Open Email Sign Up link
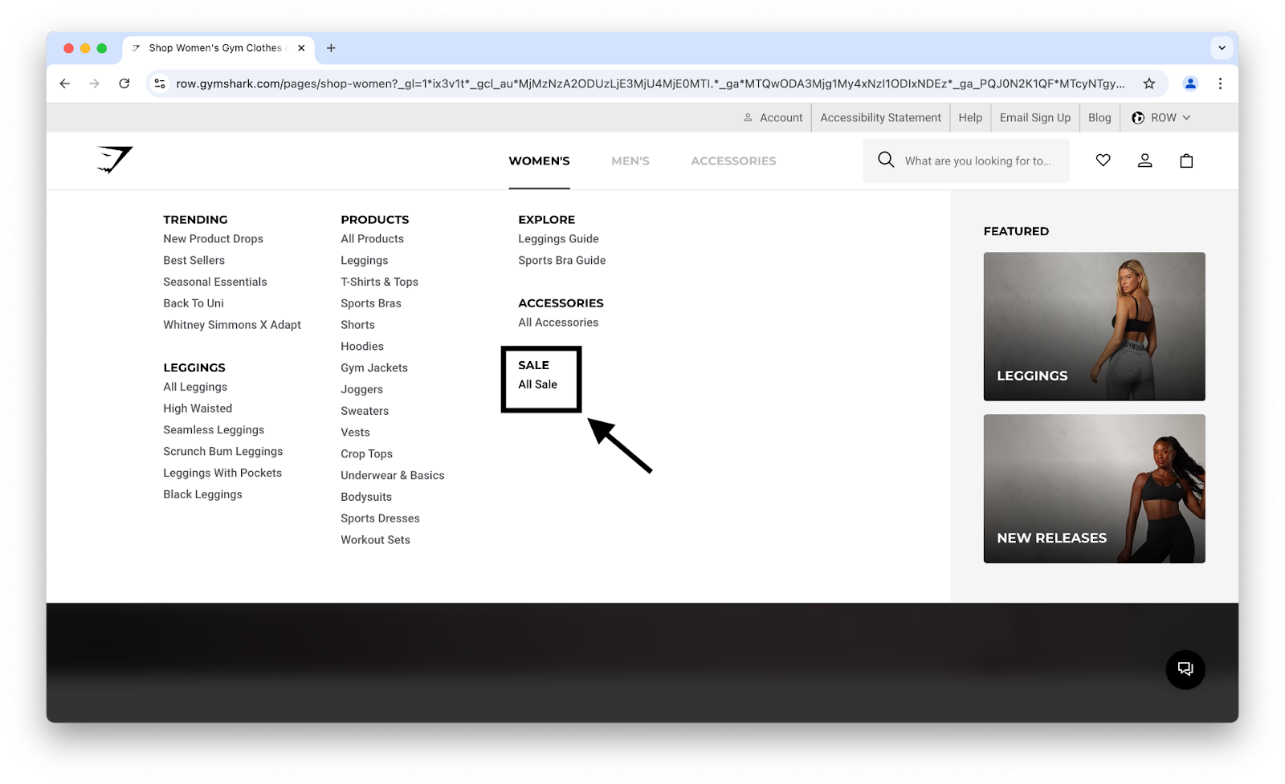The width and height of the screenshot is (1285, 784). pyautogui.click(x=1035, y=117)
